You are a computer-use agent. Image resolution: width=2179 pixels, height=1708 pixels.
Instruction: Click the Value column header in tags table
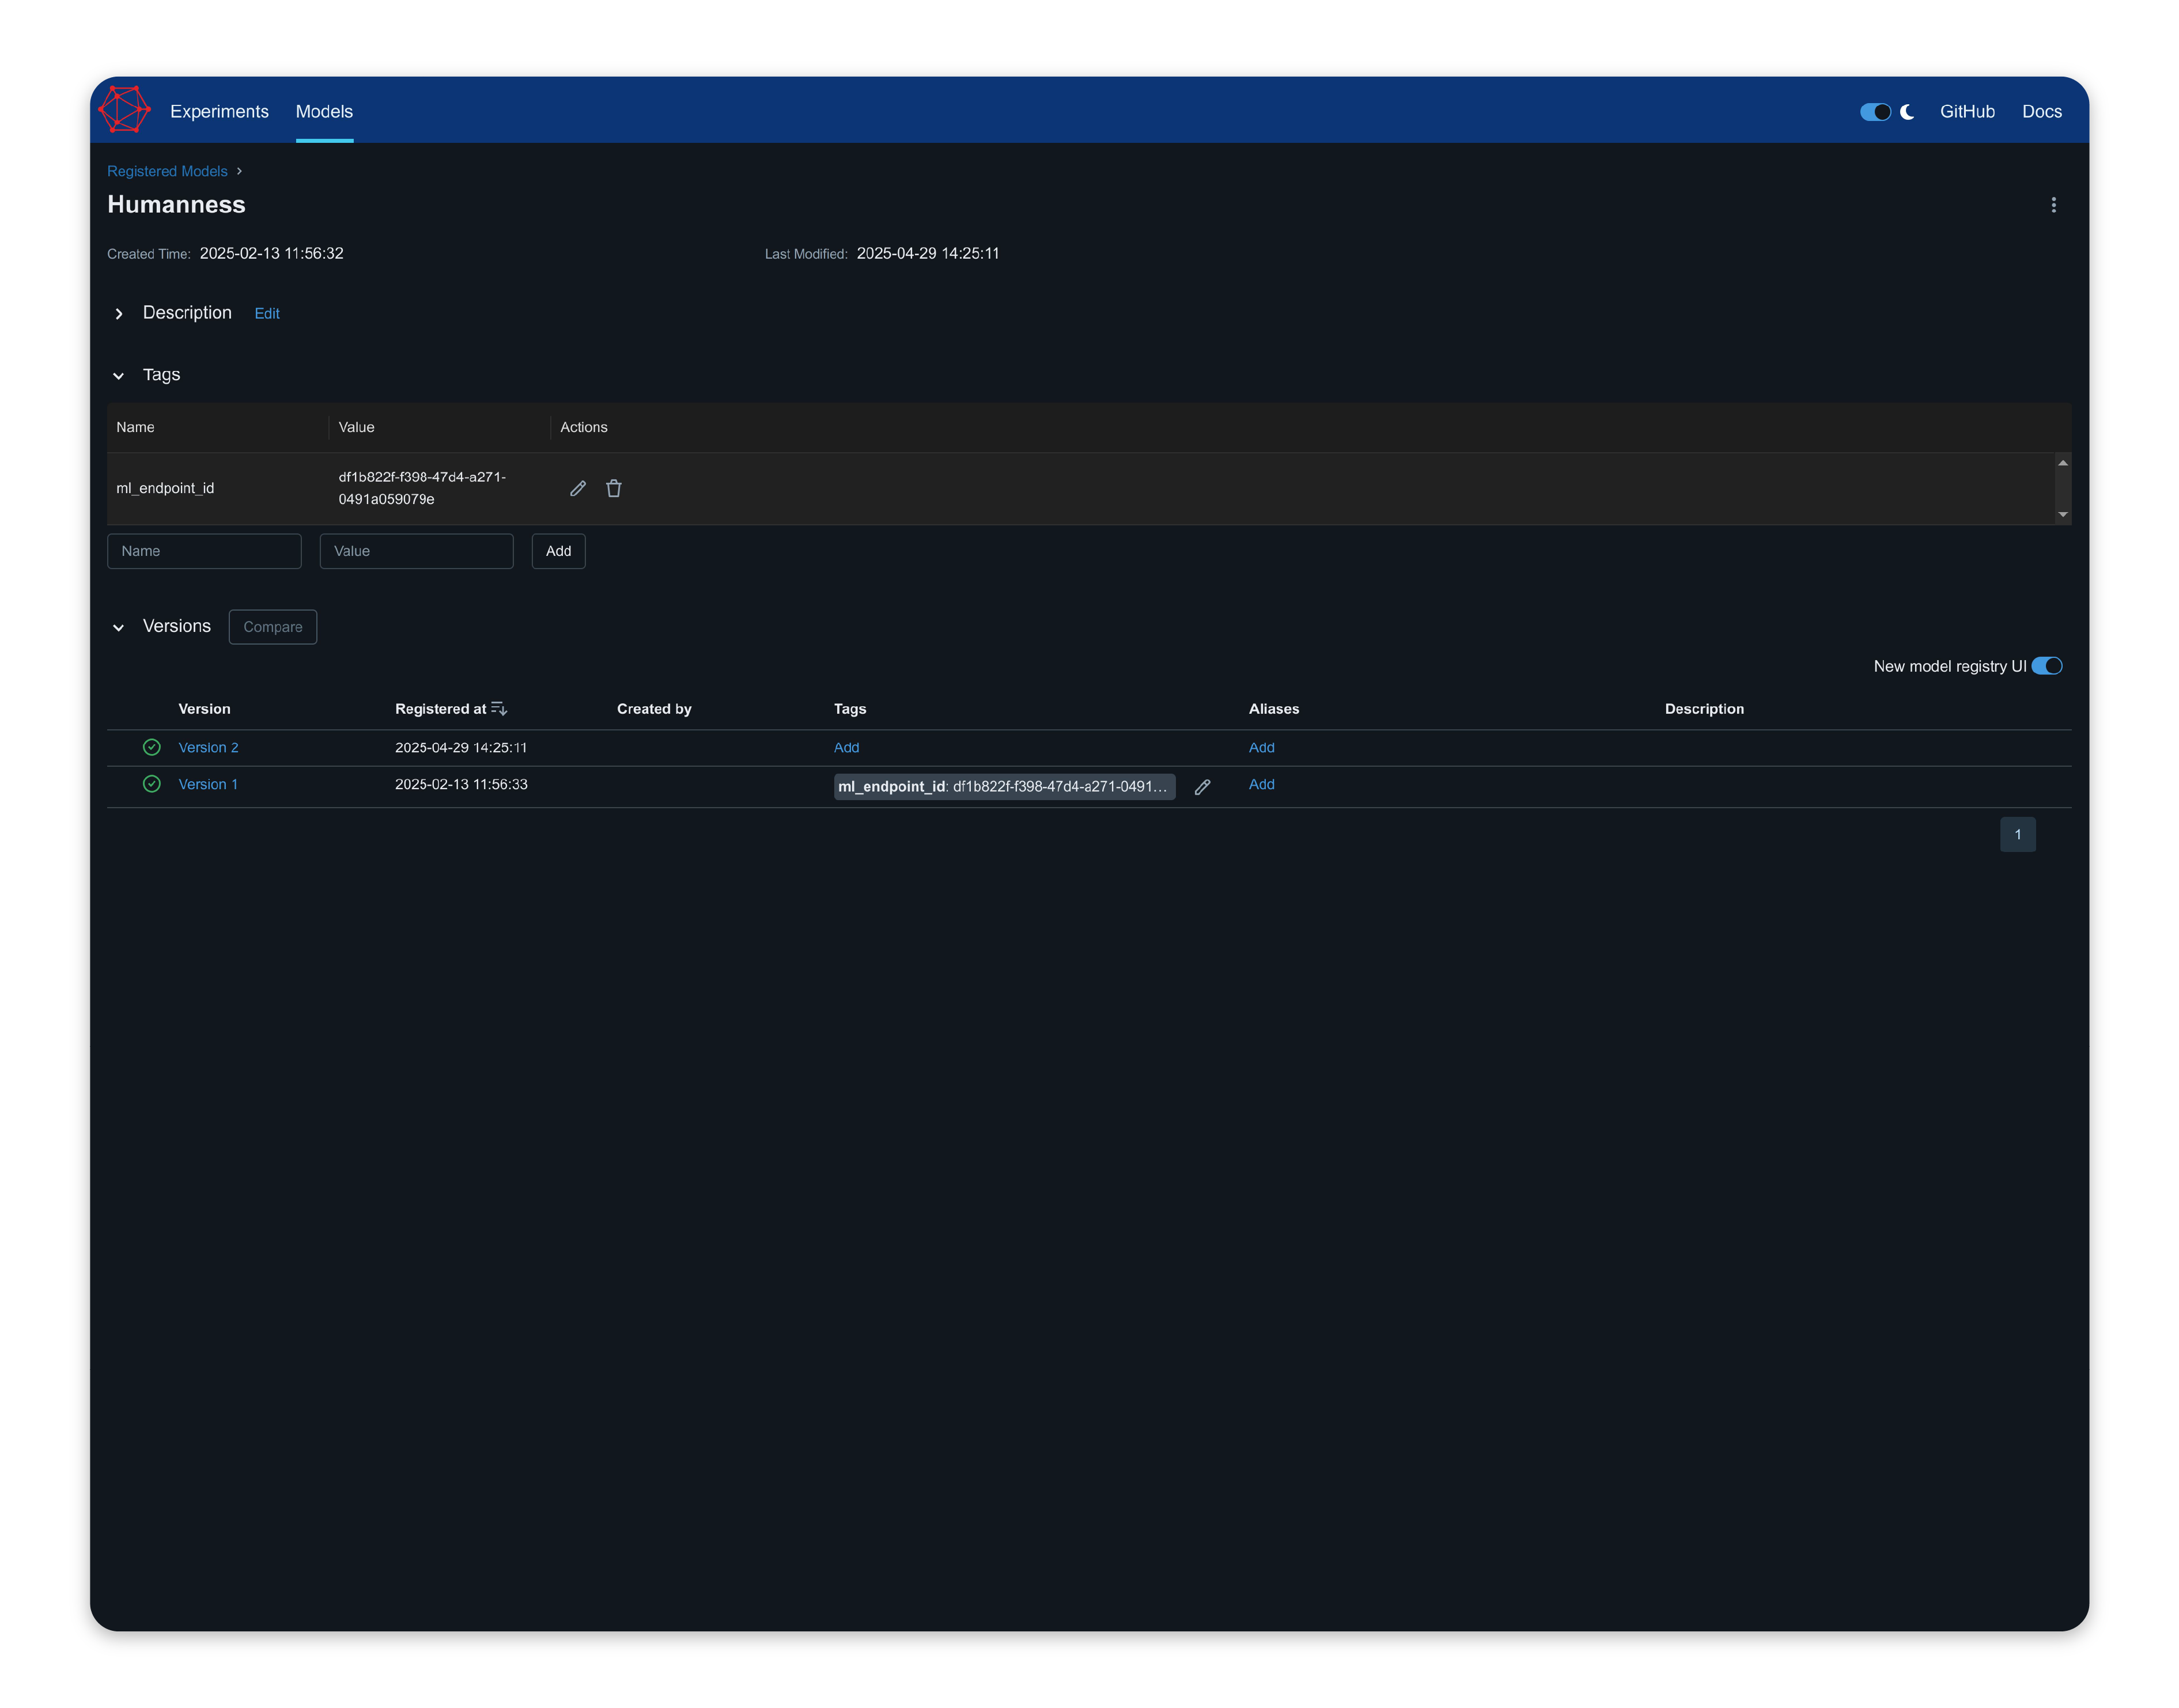point(356,427)
